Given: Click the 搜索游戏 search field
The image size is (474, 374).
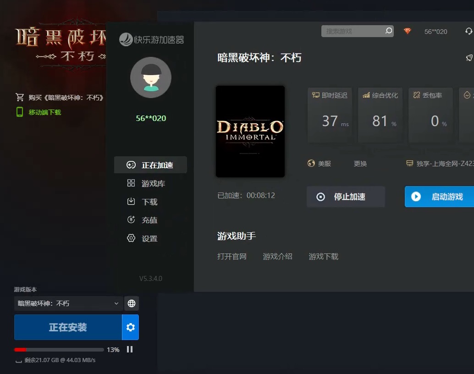Looking at the screenshot, I should [352, 31].
